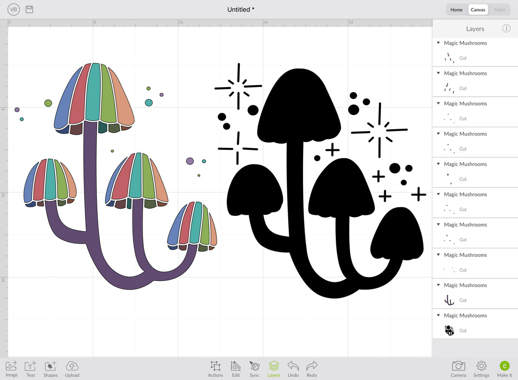Collapse the first Magic Mushrooms layer group
The image size is (518, 380).
(438, 43)
